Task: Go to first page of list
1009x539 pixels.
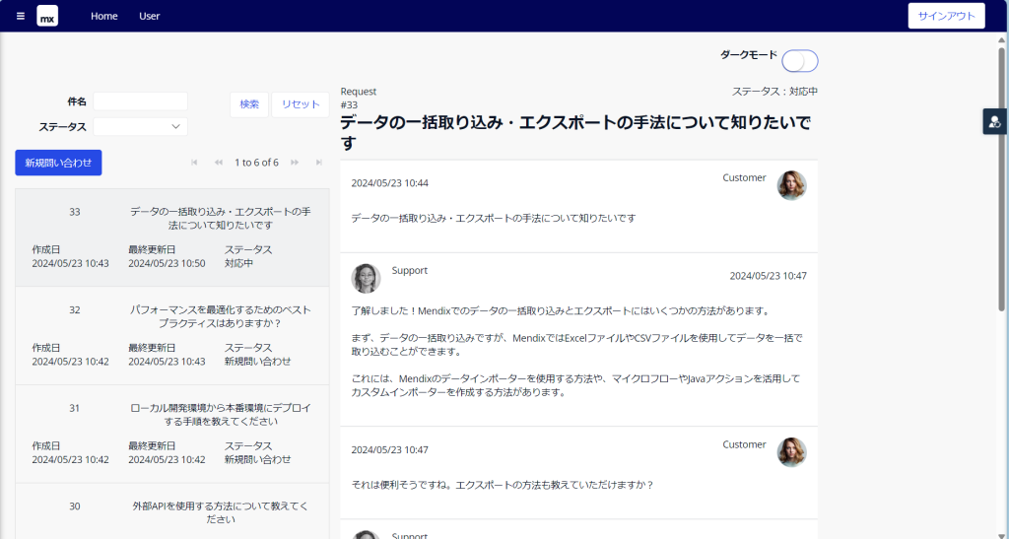Action: tap(194, 163)
